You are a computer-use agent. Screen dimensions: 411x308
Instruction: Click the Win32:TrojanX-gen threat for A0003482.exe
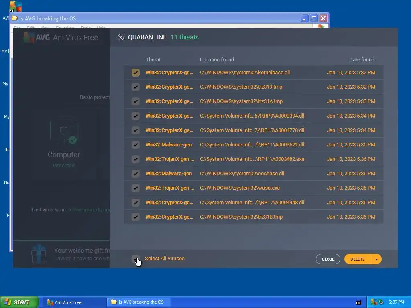pos(170,159)
